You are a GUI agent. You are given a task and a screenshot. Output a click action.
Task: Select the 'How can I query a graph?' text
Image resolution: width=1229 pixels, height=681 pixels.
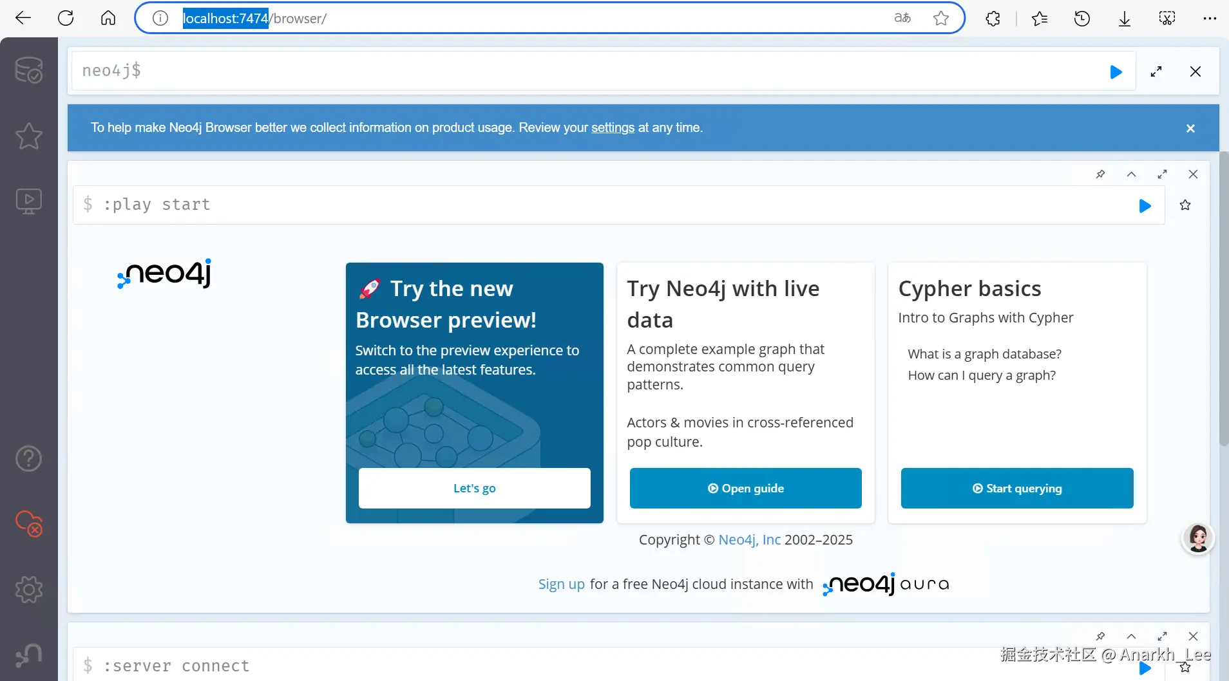[982, 375]
